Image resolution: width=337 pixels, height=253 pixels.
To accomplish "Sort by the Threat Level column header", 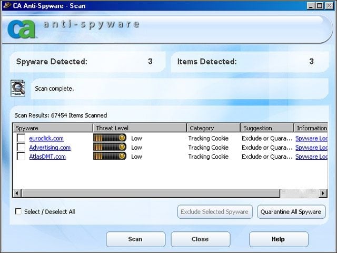I will click(140, 128).
